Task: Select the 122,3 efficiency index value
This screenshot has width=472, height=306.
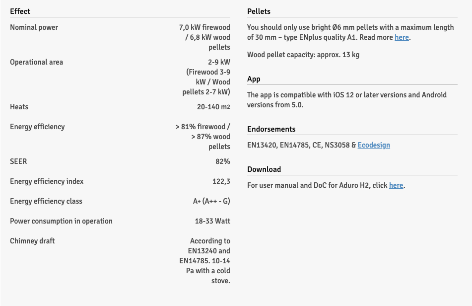Action: (x=221, y=181)
